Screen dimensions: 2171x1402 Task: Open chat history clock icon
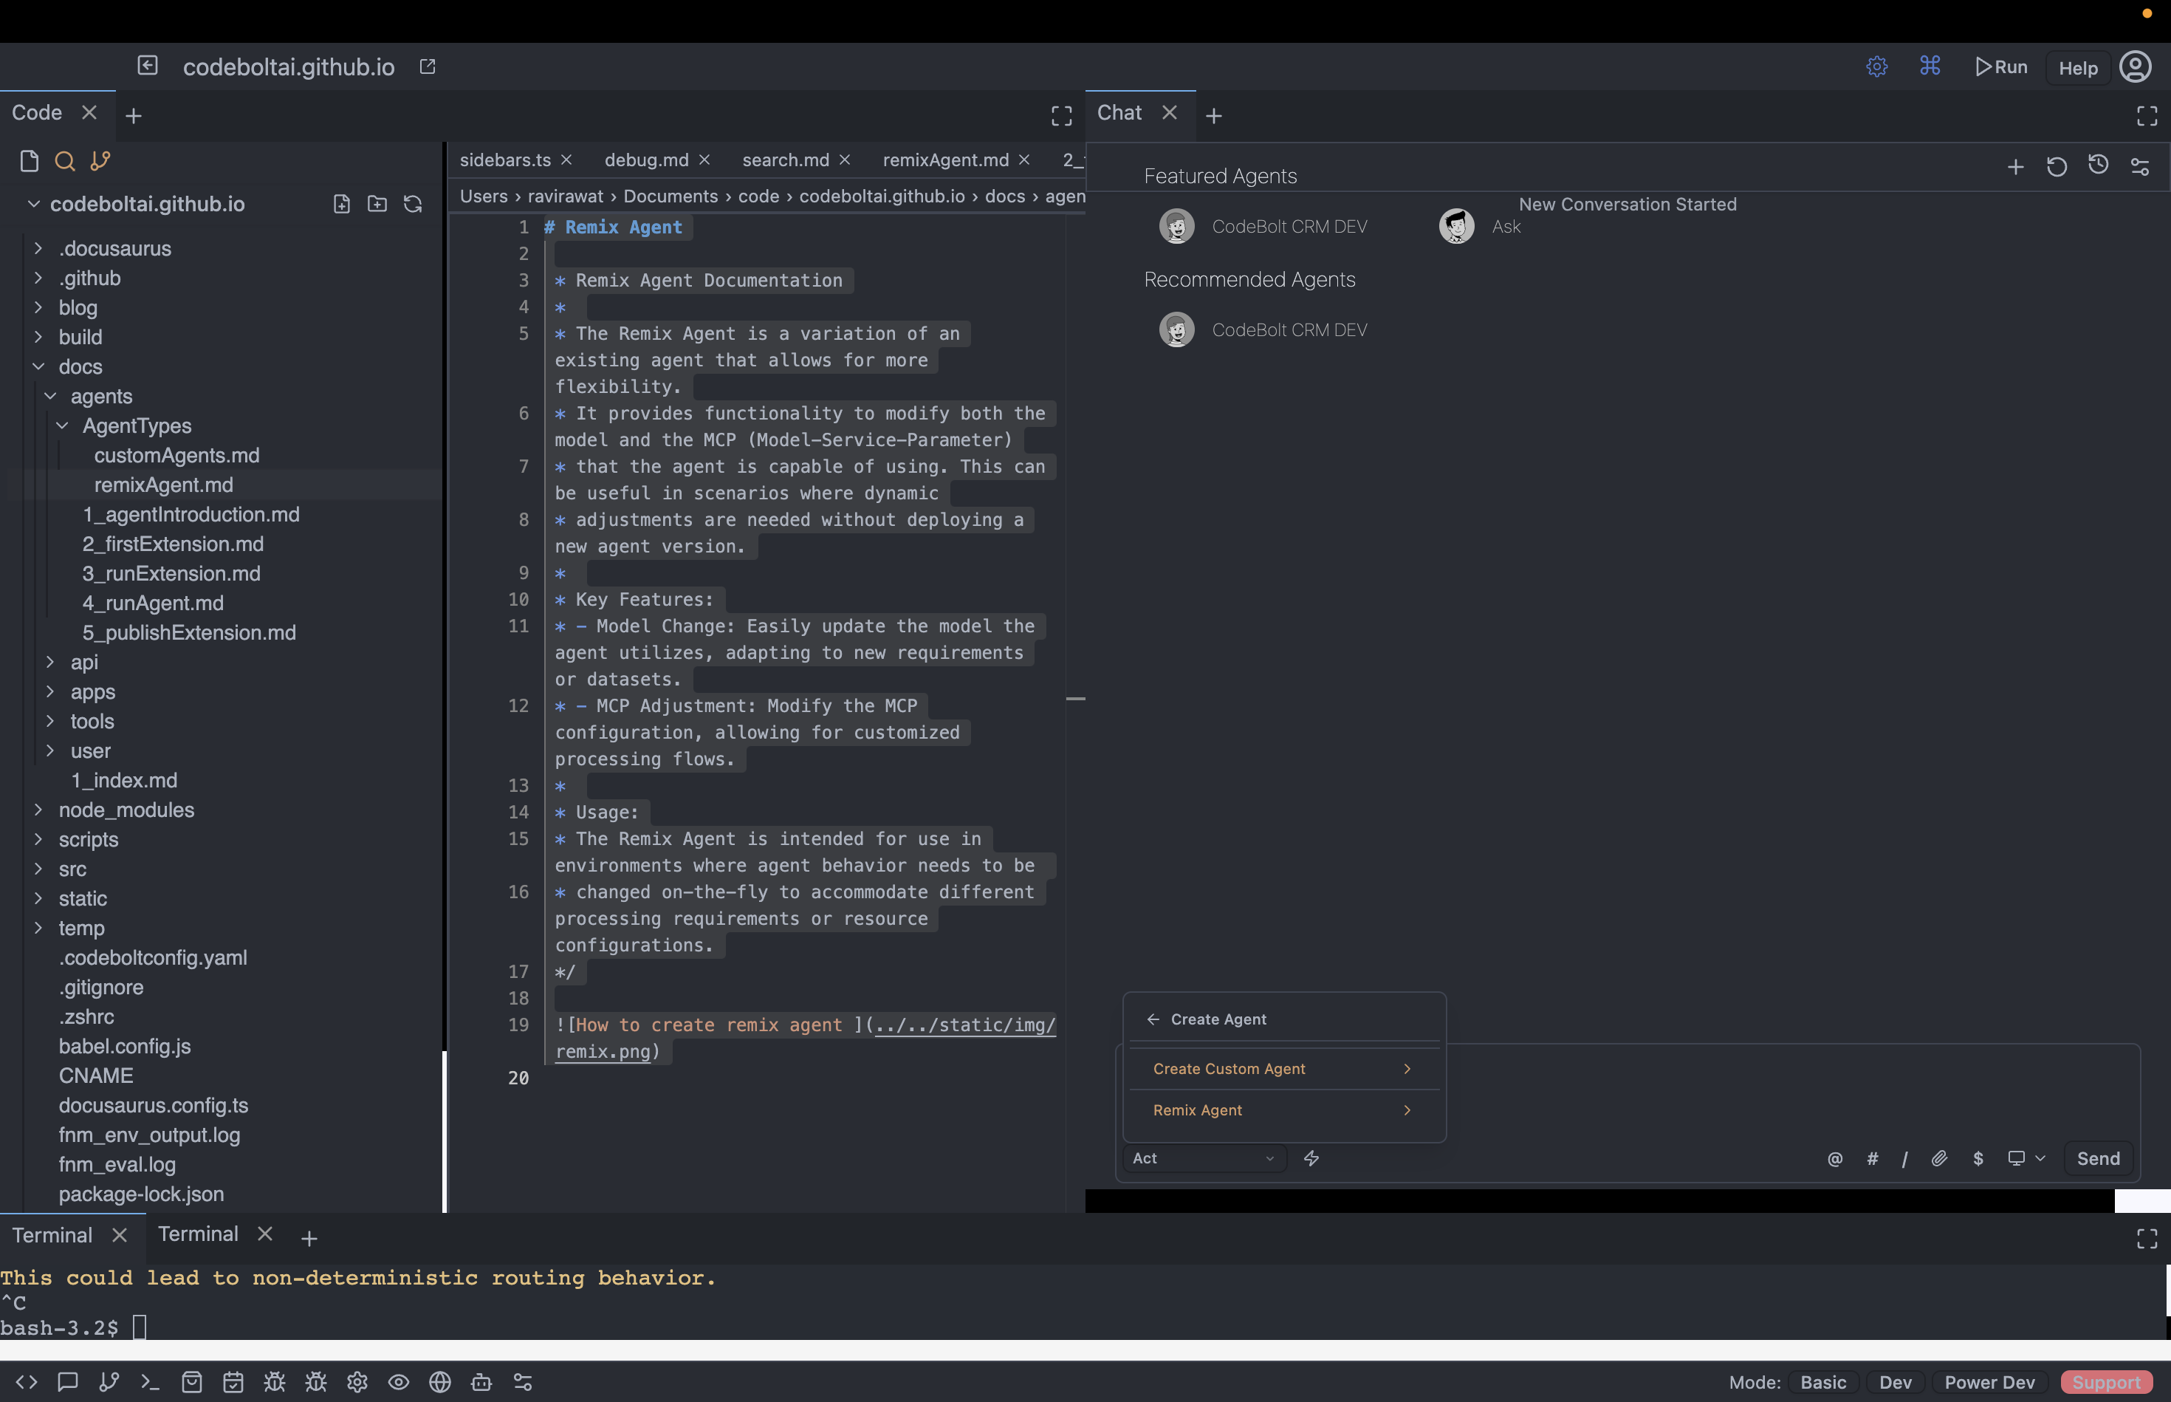coord(2098,165)
